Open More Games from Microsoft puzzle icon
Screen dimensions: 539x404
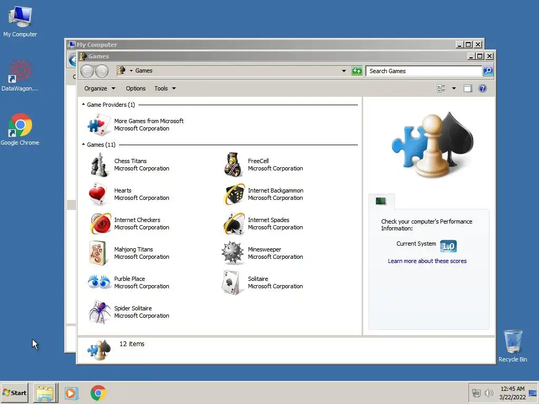[98, 125]
